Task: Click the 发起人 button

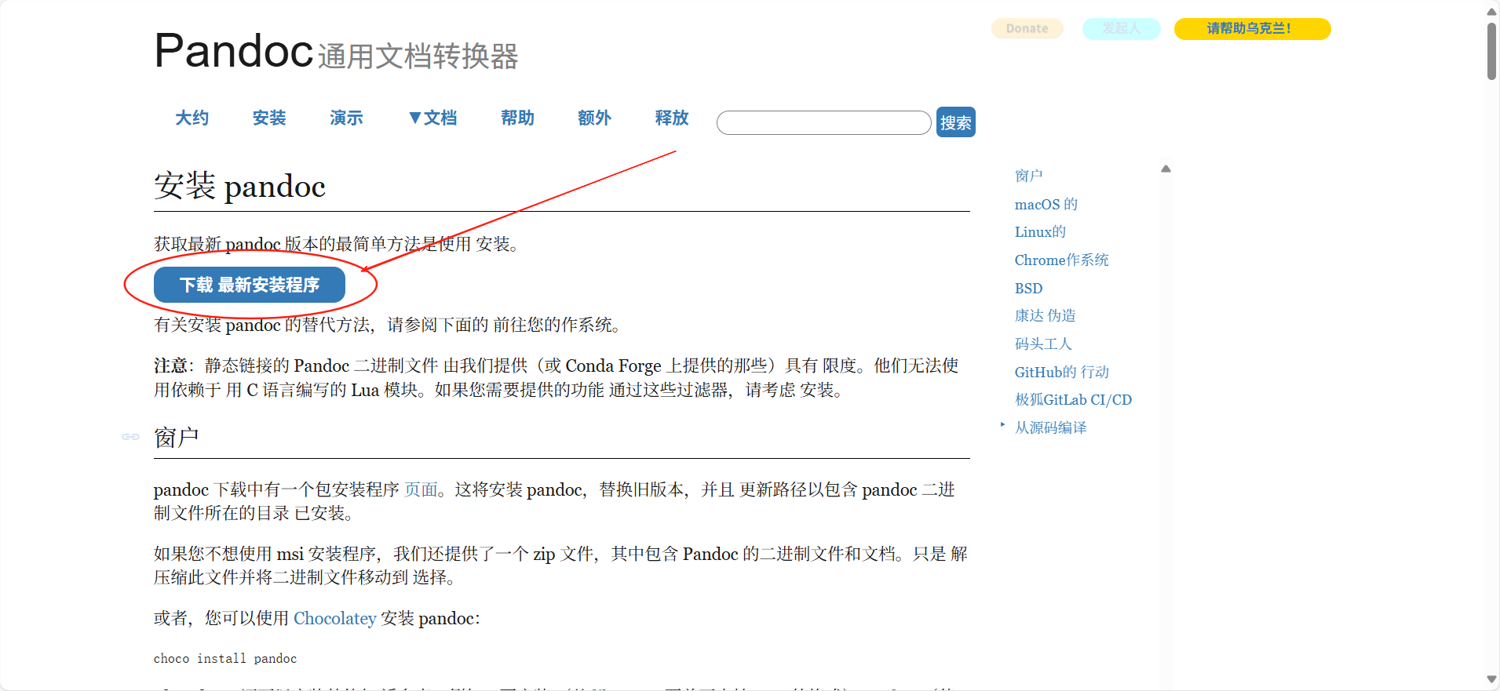Action: click(1121, 29)
